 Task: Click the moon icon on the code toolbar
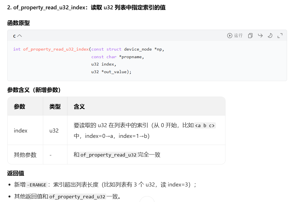tap(270, 35)
